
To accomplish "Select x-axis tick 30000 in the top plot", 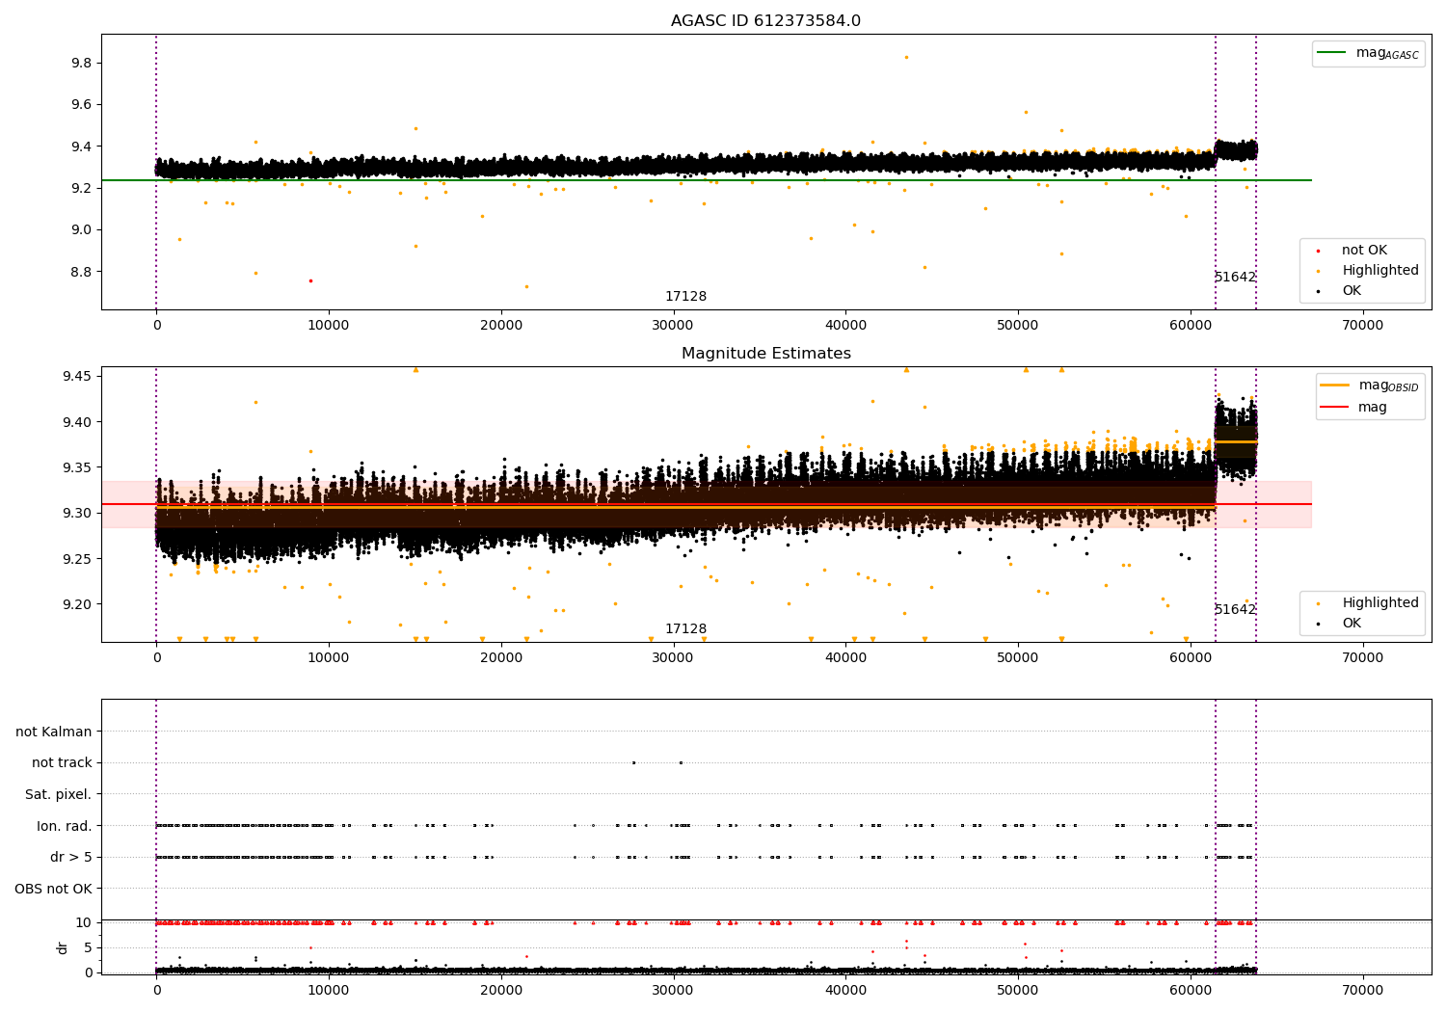I will (673, 325).
